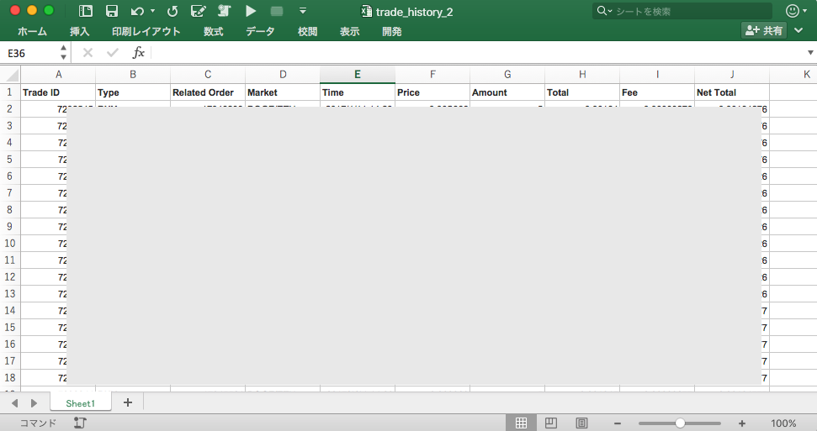Click the zoom in plus button
This screenshot has height=431, width=817.
point(742,423)
